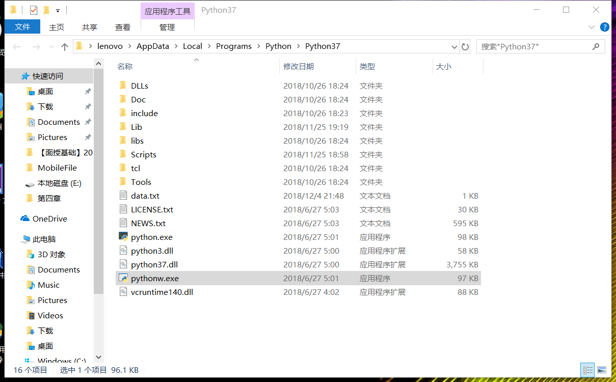Click the python.exe application icon
The height and width of the screenshot is (382, 616).
coord(123,237)
